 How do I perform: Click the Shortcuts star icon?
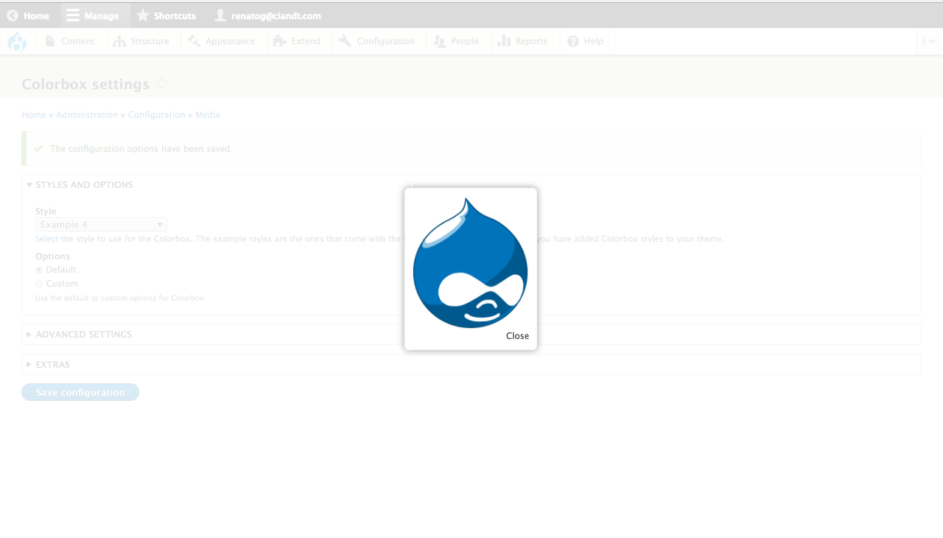pos(143,15)
